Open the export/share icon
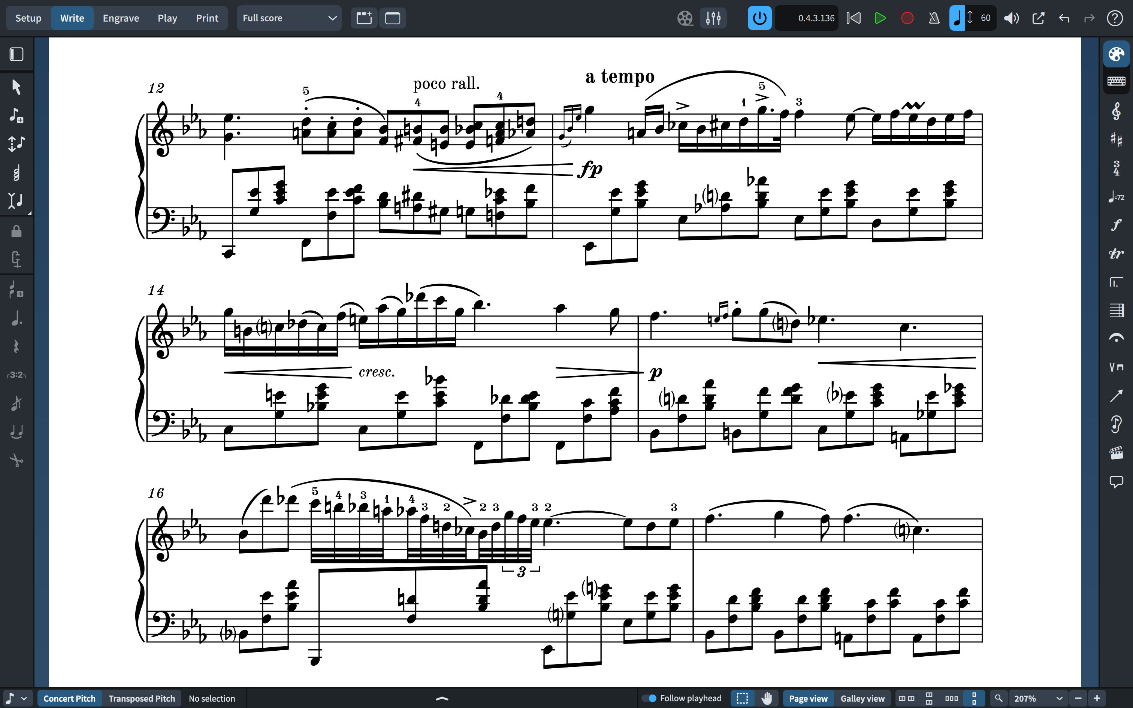Image resolution: width=1133 pixels, height=708 pixels. click(1038, 18)
